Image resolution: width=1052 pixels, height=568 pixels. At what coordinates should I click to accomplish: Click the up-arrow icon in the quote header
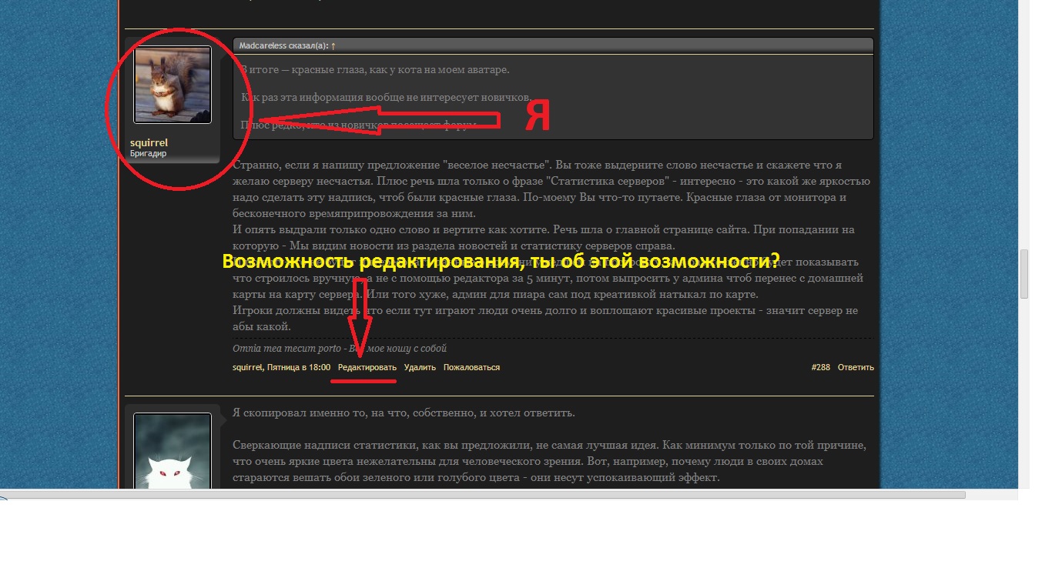pyautogui.click(x=333, y=46)
